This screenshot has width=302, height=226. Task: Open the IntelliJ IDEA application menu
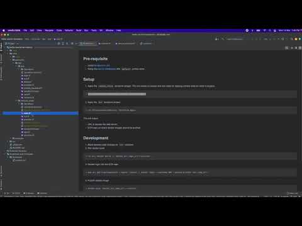(x=14, y=31)
